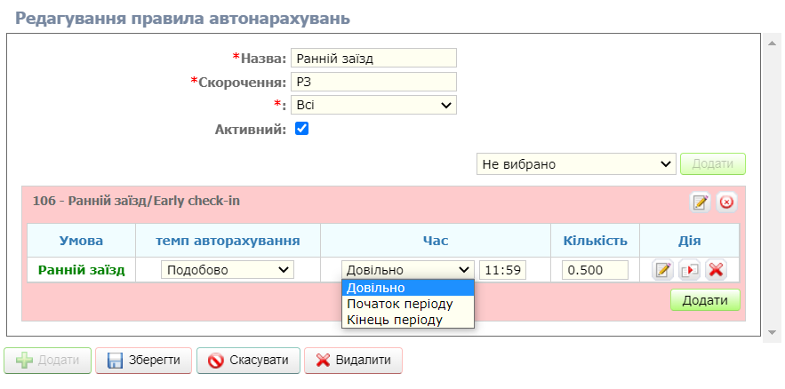Click the Видалити delete button
Viewport: 785px width, 389px height.
(353, 361)
